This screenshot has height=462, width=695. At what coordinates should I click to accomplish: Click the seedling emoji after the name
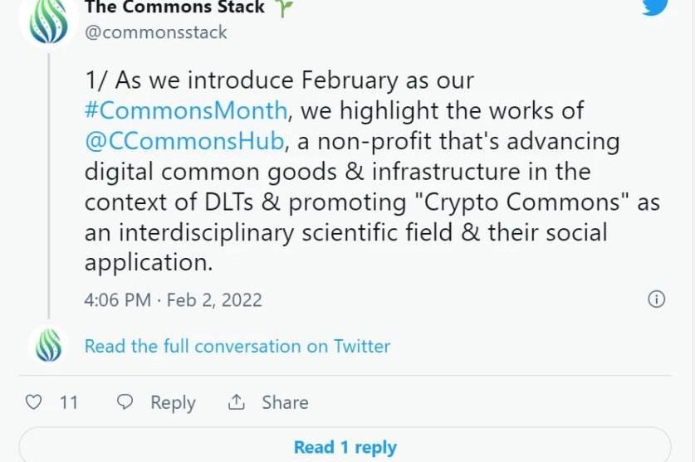click(x=284, y=8)
